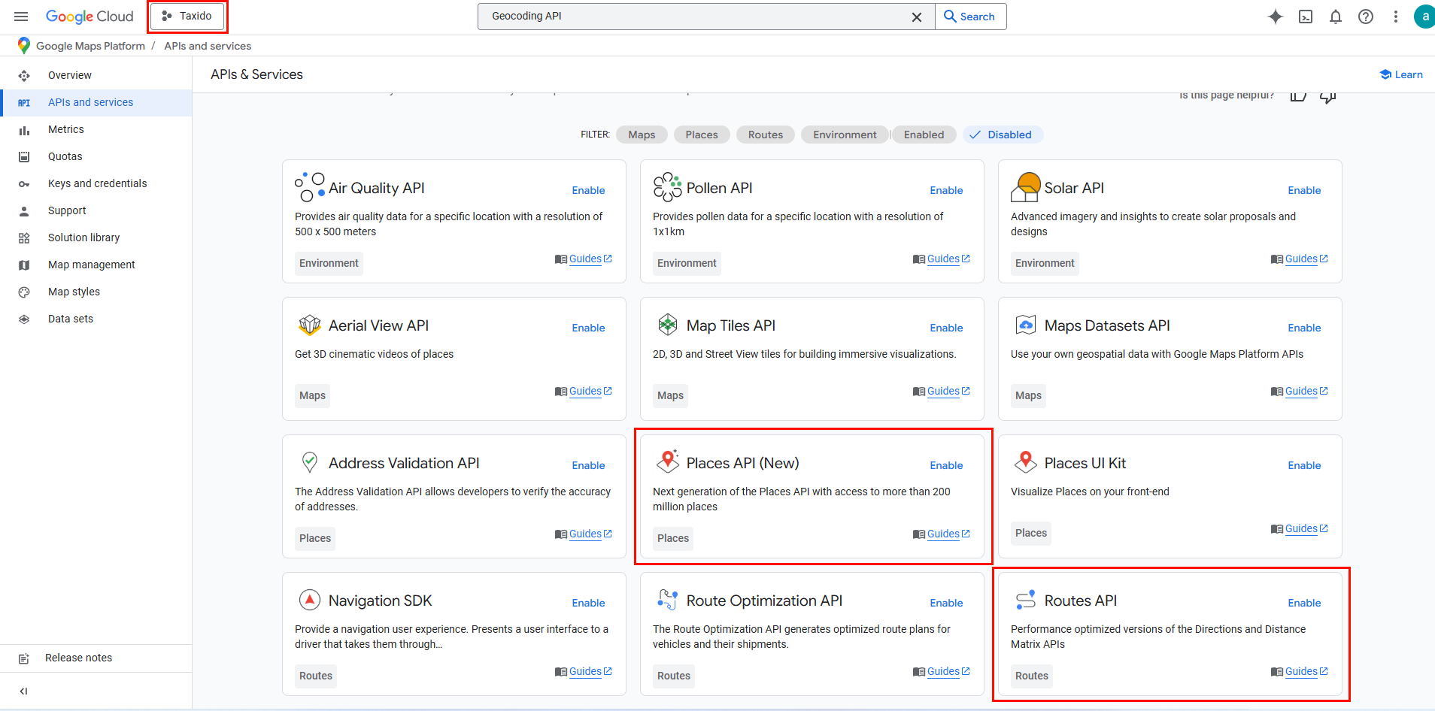Open the three-dot settings menu

[x=1396, y=17]
